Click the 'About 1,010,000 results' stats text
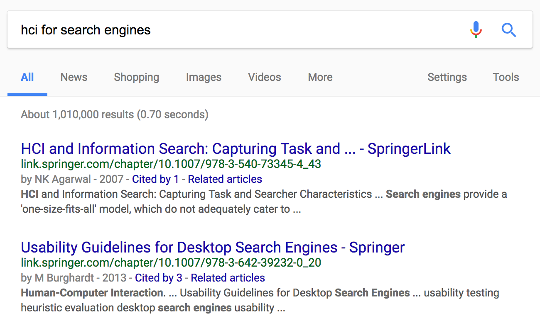This screenshot has height=323, width=540. click(115, 114)
